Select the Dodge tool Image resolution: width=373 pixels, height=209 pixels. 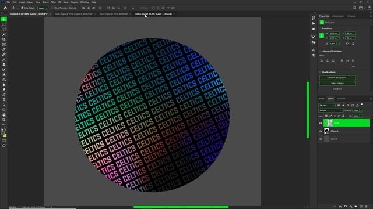4,89
